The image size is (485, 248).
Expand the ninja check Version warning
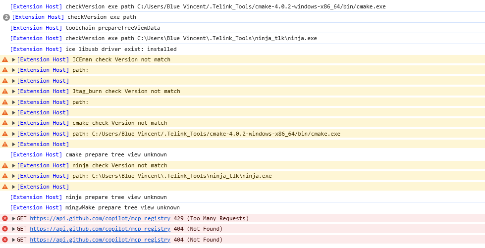(x=13, y=165)
